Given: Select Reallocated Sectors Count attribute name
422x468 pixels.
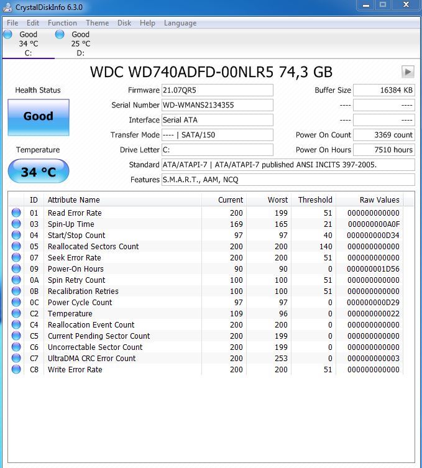Looking at the screenshot, I should tap(93, 246).
